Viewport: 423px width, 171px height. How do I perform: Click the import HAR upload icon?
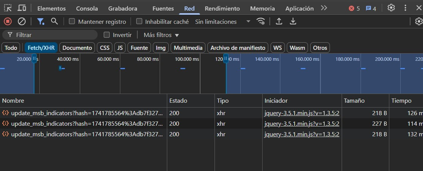pyautogui.click(x=279, y=22)
